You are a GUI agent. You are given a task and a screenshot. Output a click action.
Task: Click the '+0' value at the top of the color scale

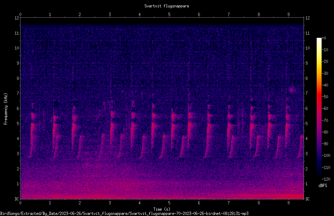324,38
